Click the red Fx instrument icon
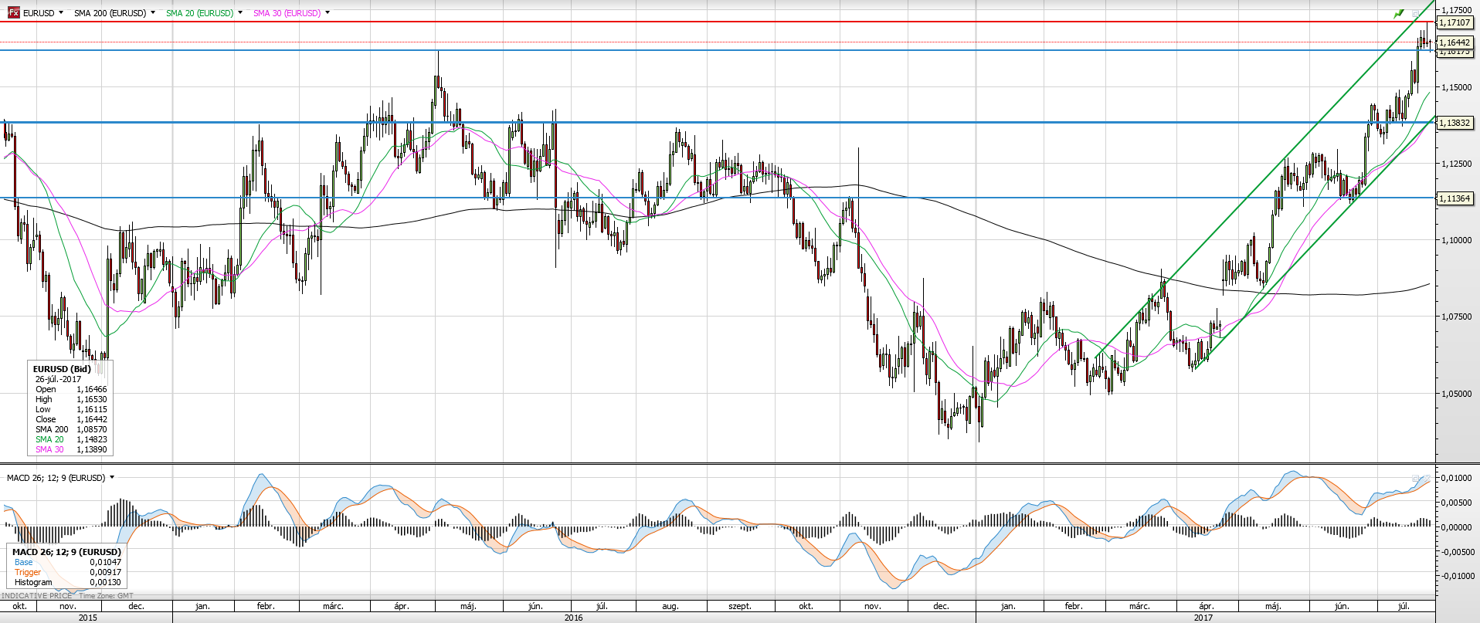This screenshot has width=1480, height=623. coord(14,12)
